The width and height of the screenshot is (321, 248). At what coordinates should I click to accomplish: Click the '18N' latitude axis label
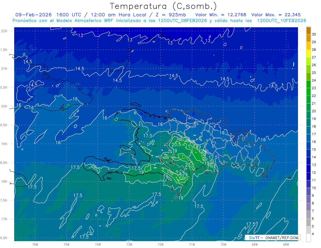click(x=4, y=181)
